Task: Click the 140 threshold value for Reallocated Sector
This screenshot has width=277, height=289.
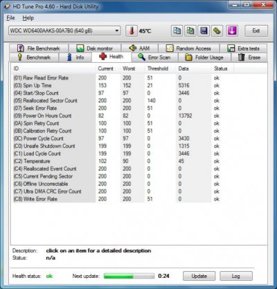Action: (152, 100)
